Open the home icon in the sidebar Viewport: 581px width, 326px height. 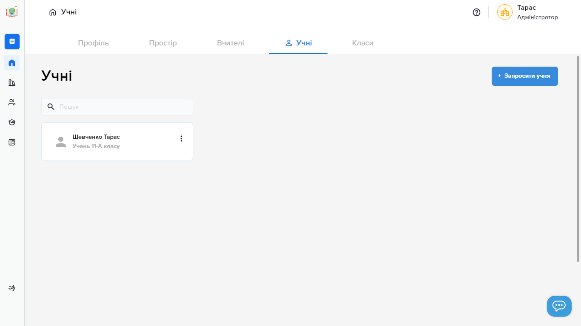coord(12,63)
